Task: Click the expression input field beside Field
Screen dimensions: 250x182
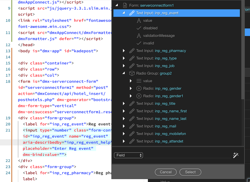Action: (x=187, y=155)
